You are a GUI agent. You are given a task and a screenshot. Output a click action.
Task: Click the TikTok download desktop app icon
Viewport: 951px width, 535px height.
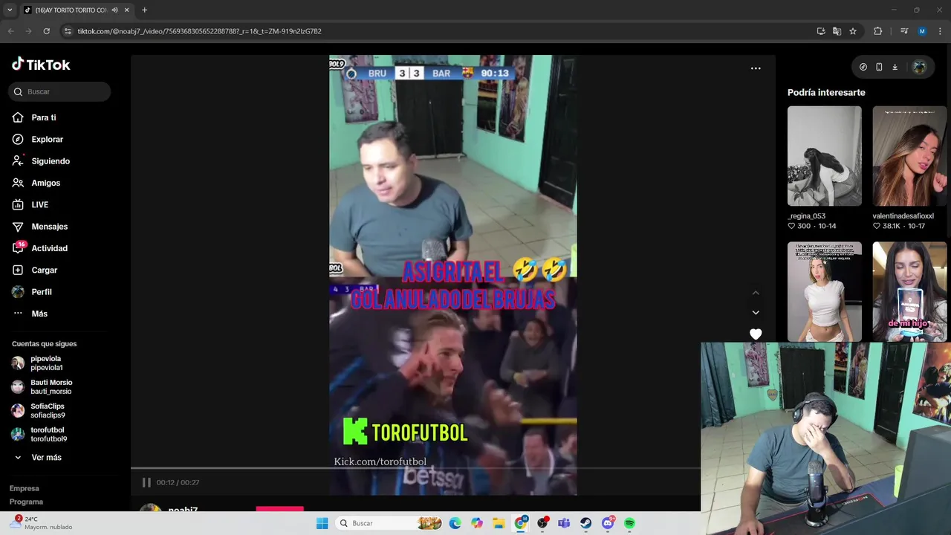point(895,67)
